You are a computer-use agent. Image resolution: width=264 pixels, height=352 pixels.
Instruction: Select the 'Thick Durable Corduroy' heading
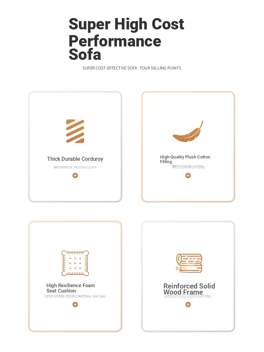[75, 159]
